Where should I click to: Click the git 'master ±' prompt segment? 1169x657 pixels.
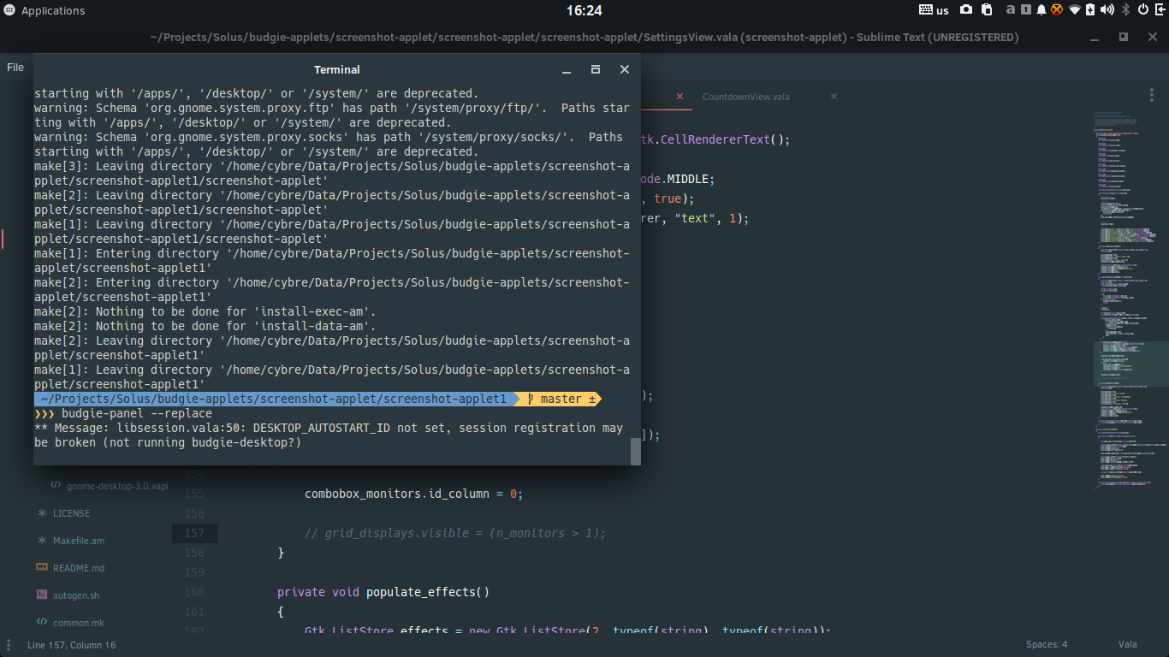click(561, 399)
